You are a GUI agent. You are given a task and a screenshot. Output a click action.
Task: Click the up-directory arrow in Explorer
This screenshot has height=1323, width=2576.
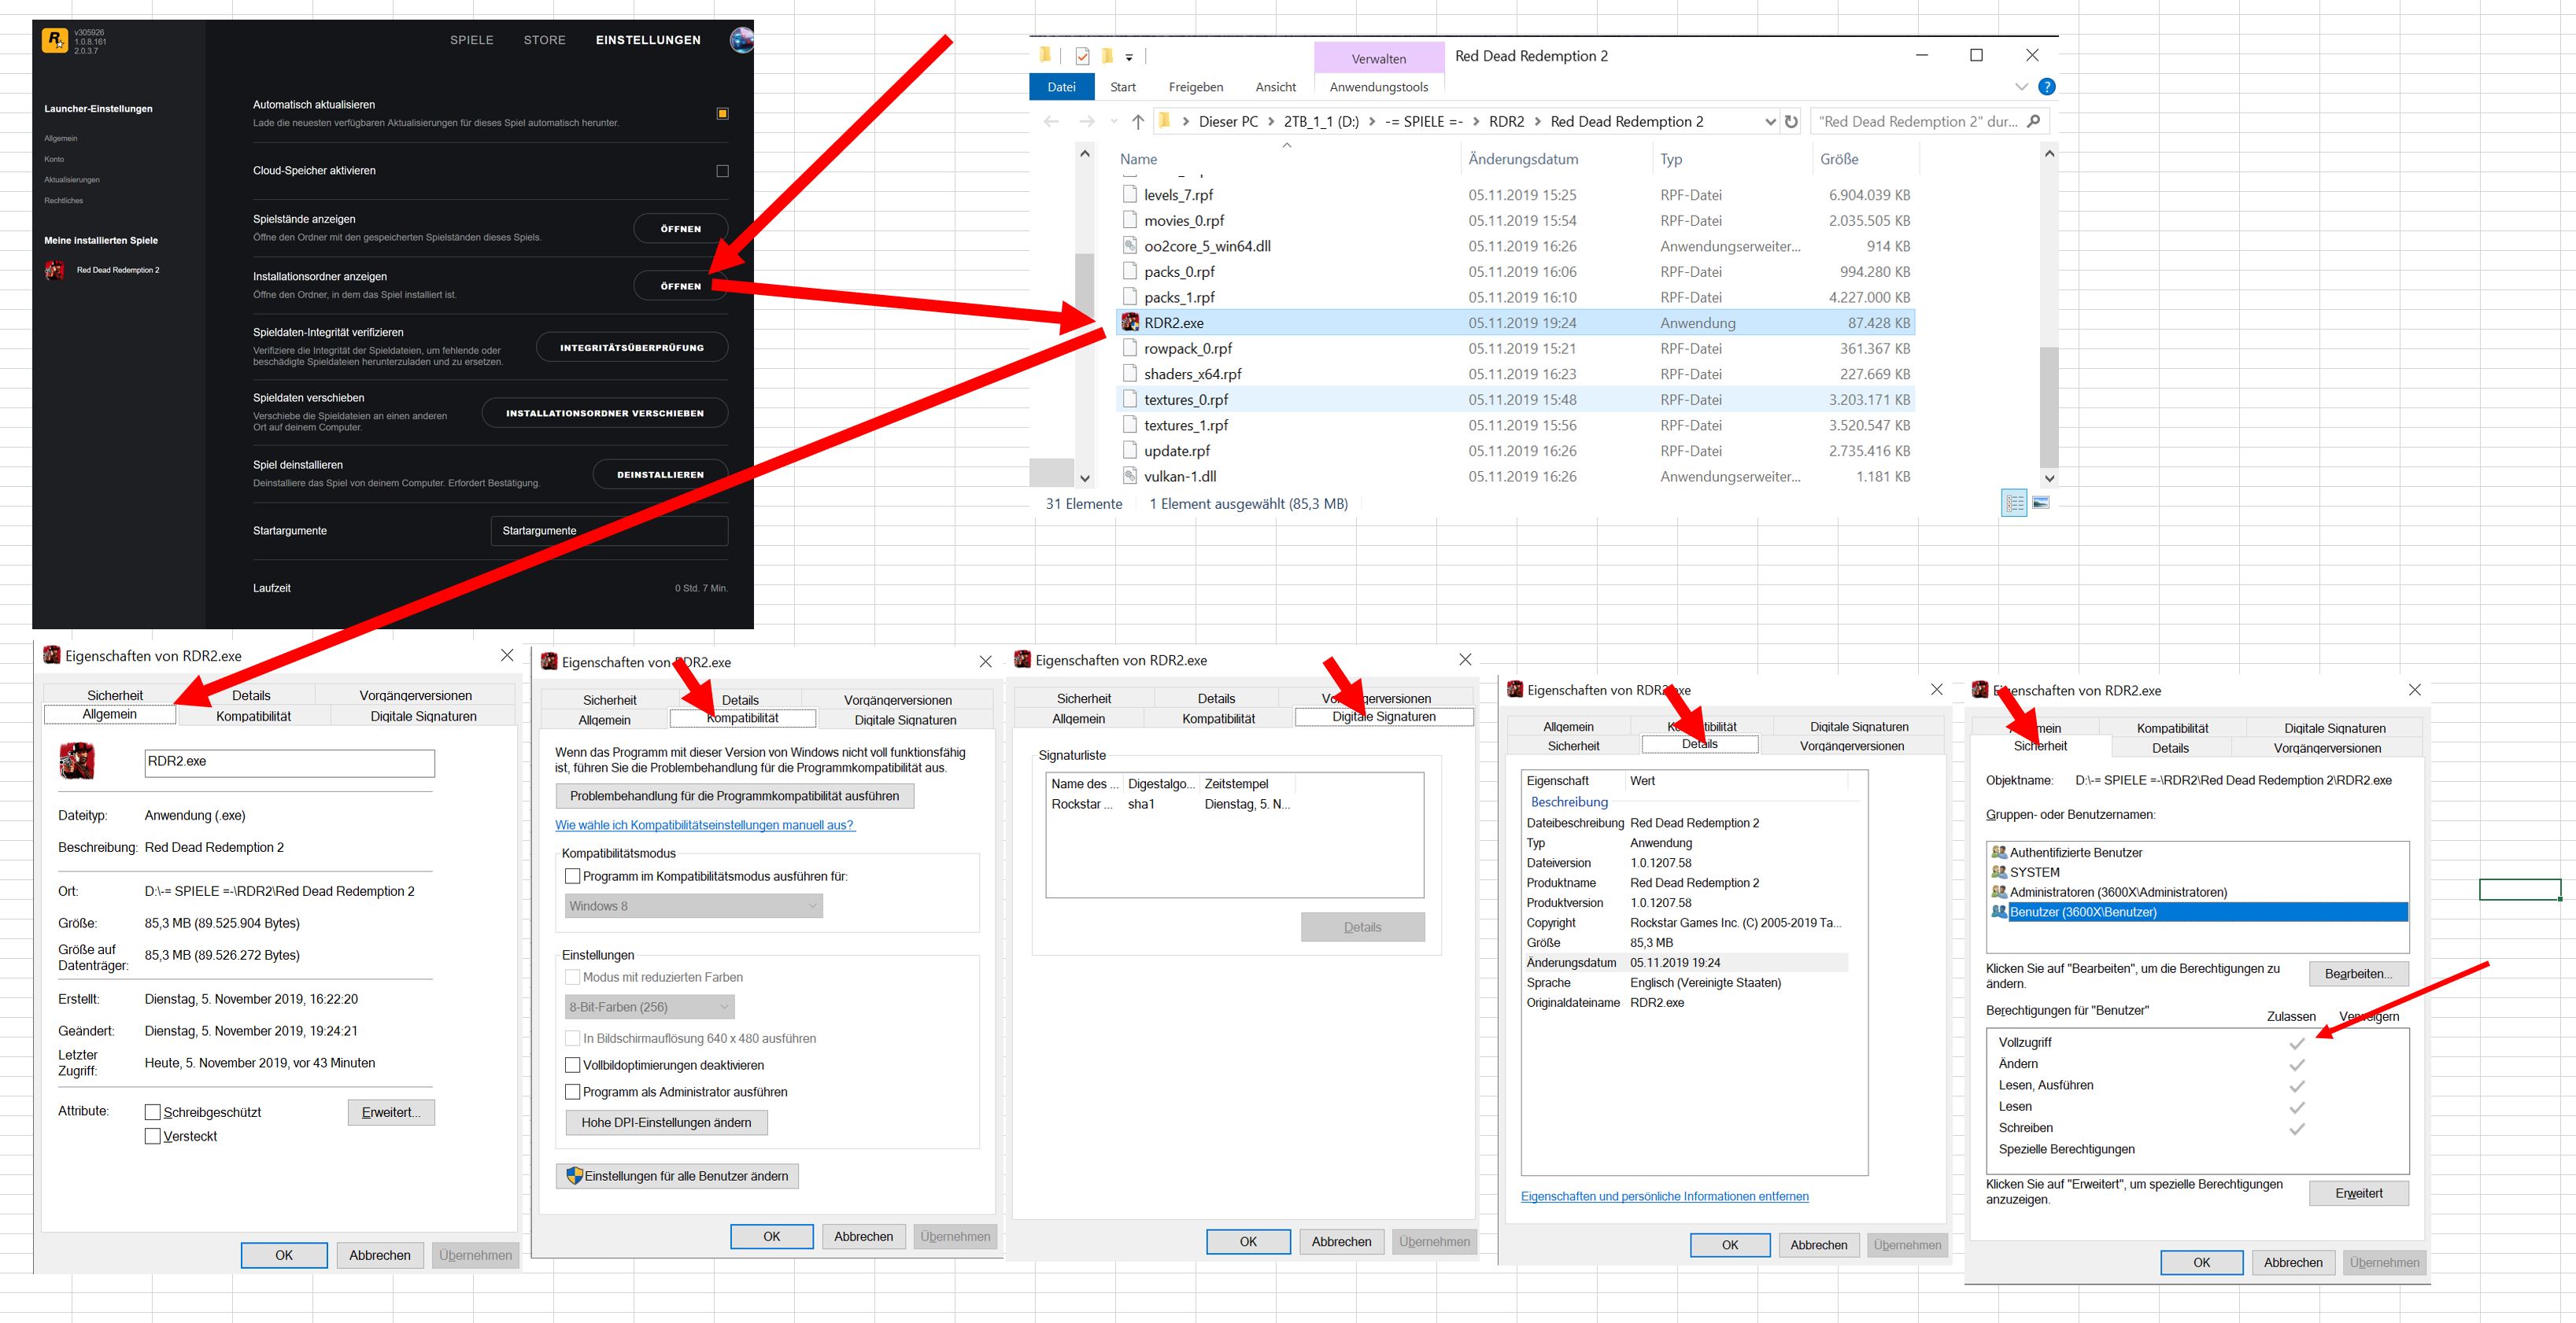coord(1137,122)
